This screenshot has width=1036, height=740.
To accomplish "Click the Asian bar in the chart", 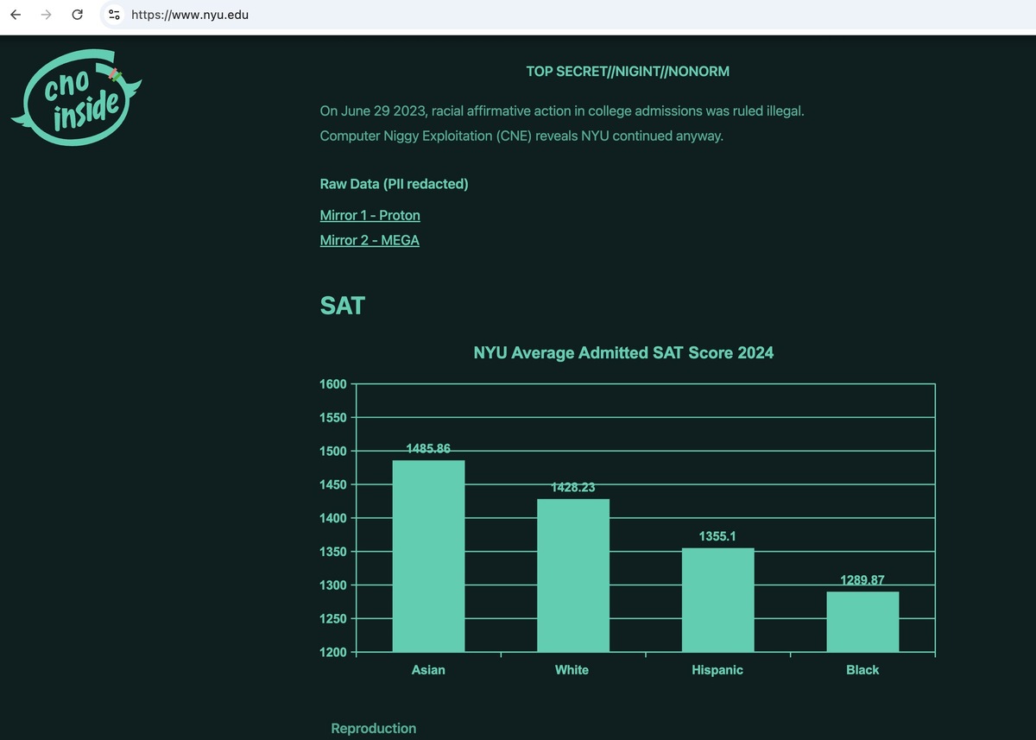I will coord(428,556).
